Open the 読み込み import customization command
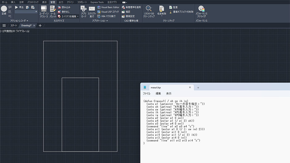 tap(64, 7)
